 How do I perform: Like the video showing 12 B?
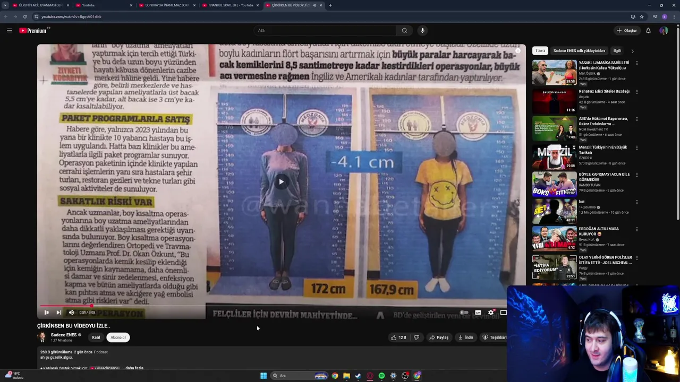398,337
